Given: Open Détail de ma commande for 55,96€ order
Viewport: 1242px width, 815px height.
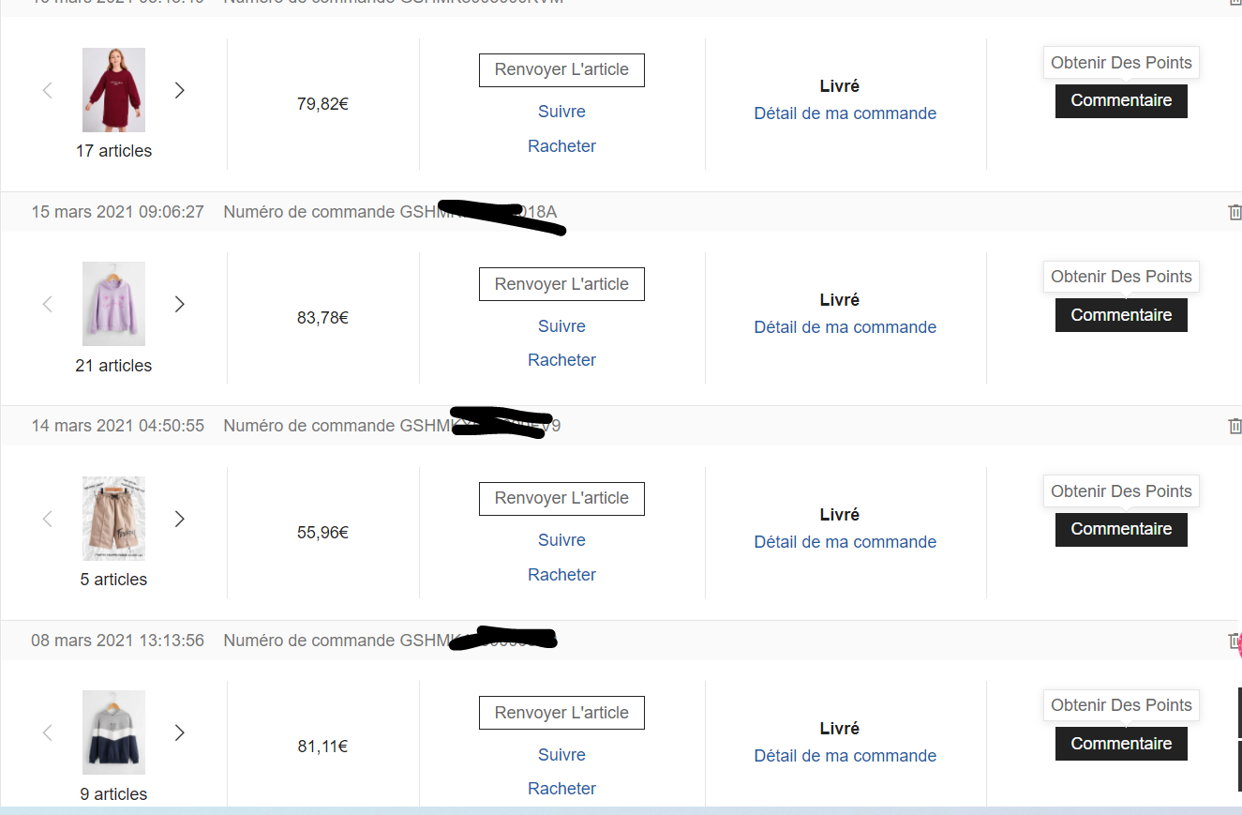Looking at the screenshot, I should pos(845,542).
